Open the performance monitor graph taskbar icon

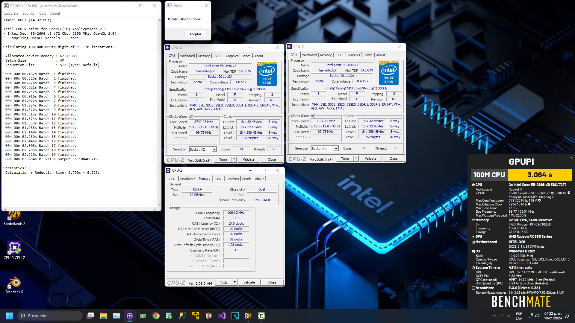click(x=116, y=316)
